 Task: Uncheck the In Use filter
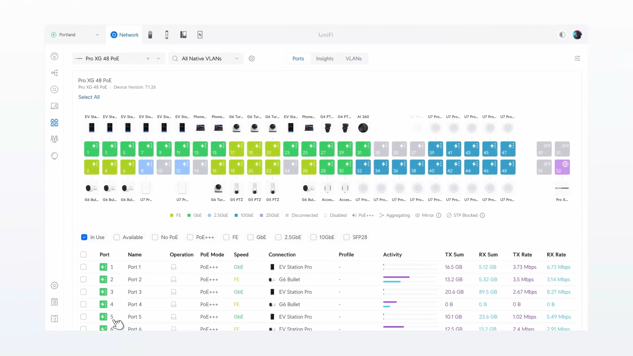tap(84, 237)
